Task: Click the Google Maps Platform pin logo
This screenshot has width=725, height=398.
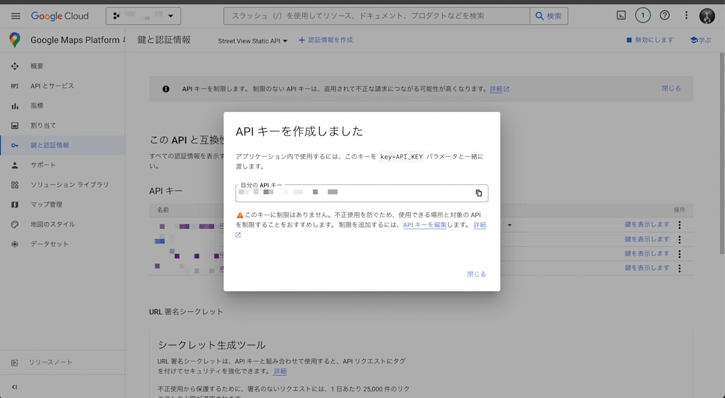Action: pos(15,40)
